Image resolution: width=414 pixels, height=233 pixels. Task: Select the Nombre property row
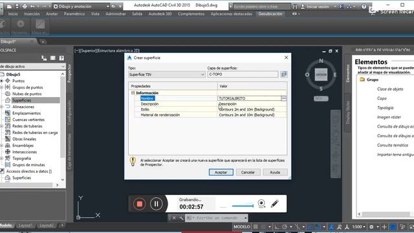tap(210, 98)
